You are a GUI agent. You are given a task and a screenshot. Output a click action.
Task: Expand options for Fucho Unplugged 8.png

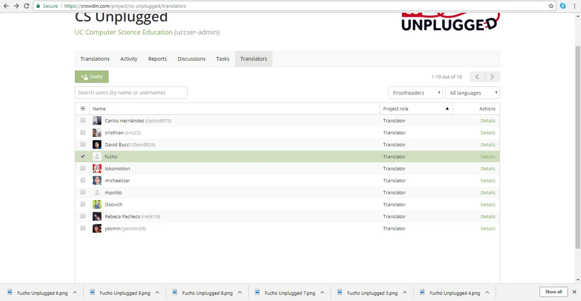[240, 292]
